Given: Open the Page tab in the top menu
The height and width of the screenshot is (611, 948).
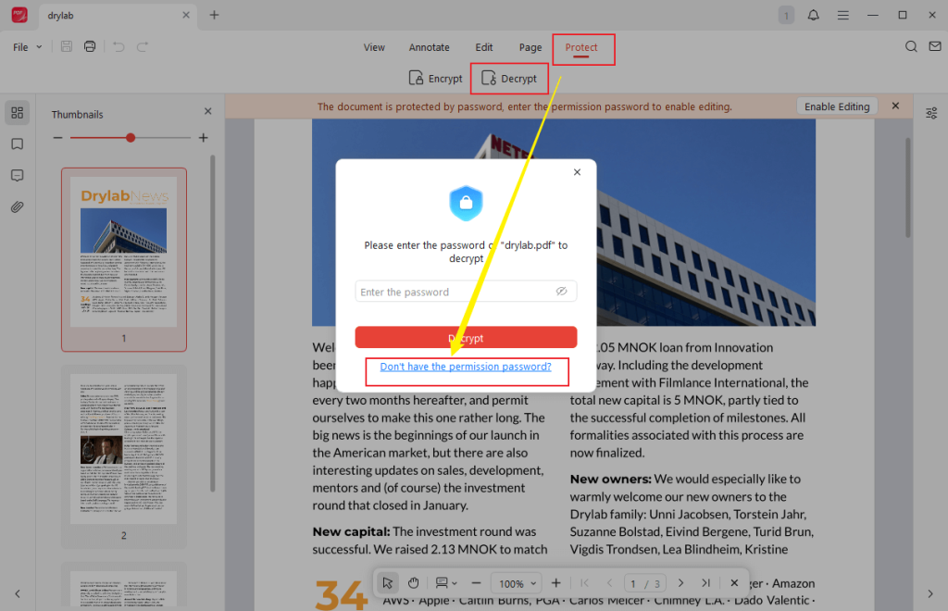Looking at the screenshot, I should (530, 47).
